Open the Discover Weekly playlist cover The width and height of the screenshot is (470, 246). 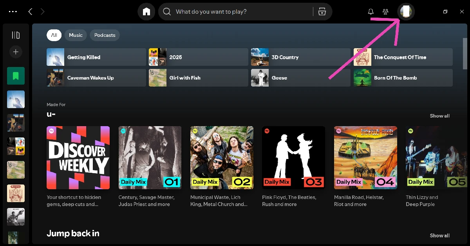78,157
